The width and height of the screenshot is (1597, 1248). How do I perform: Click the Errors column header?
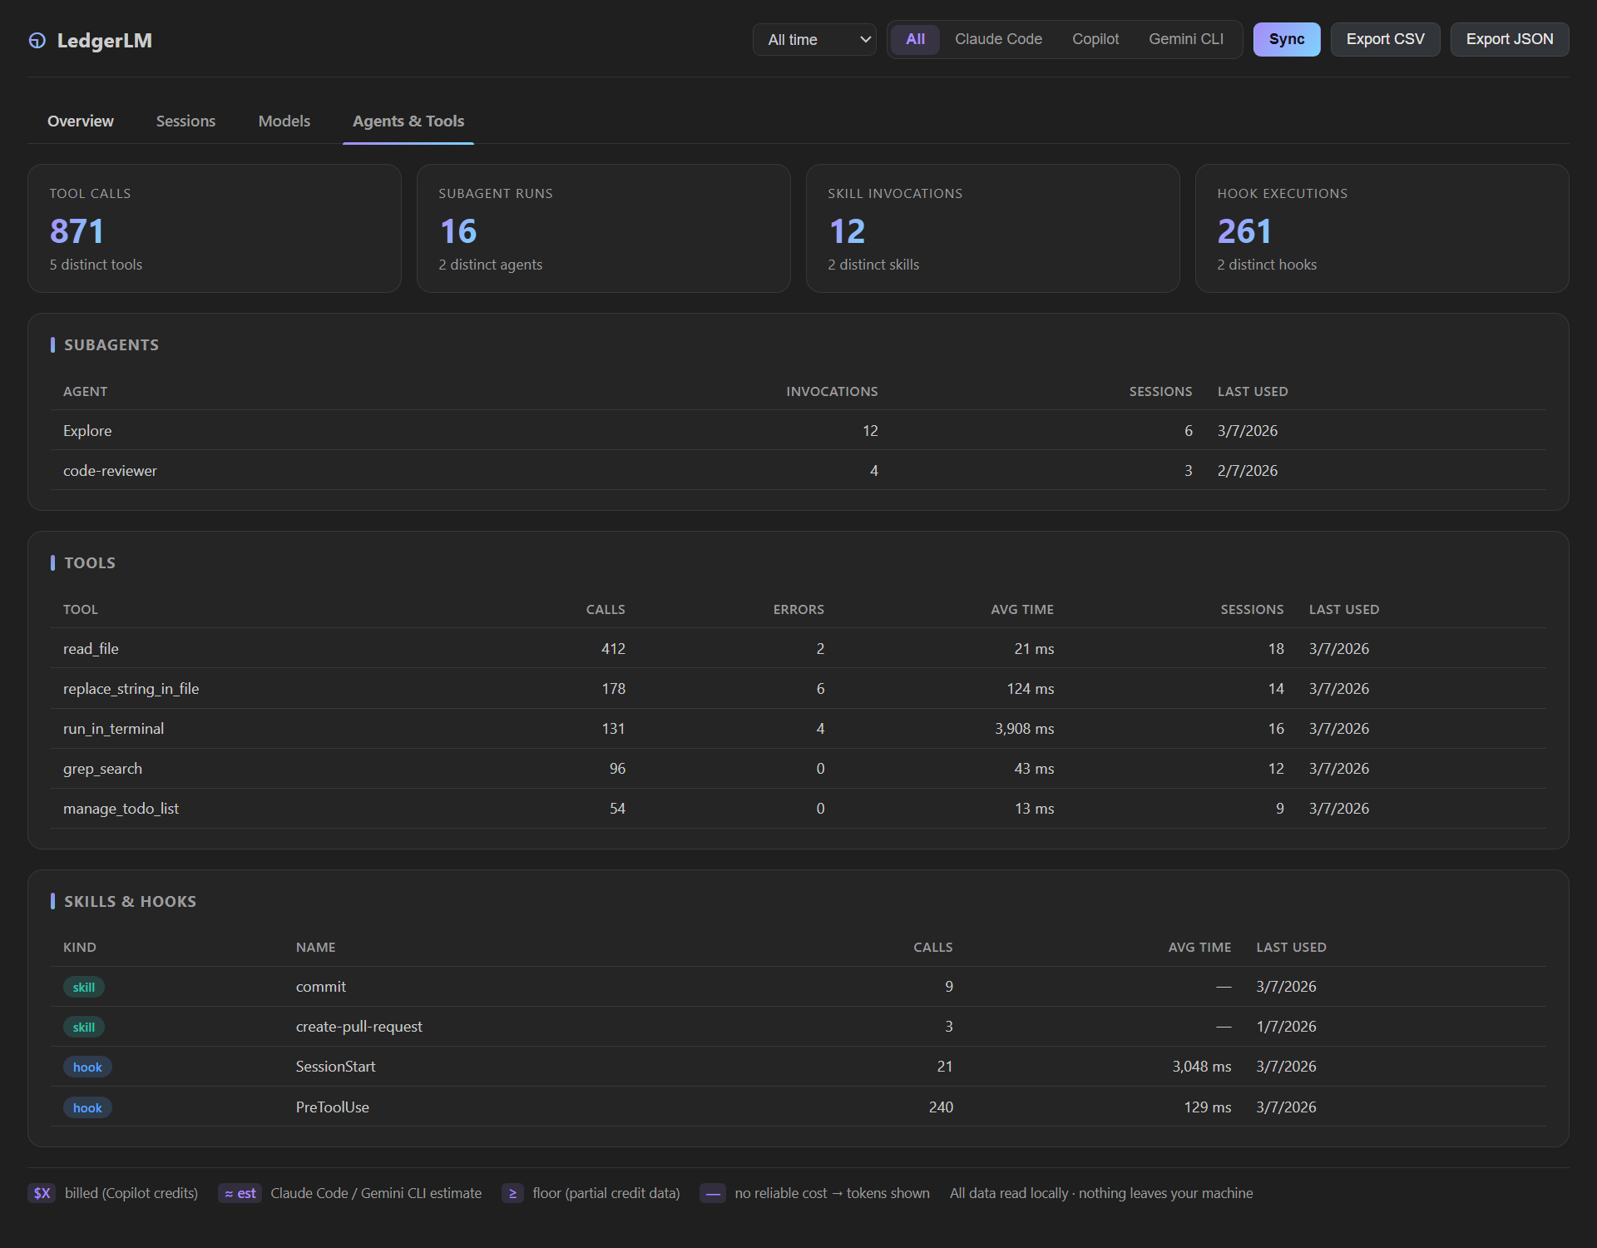click(x=798, y=610)
